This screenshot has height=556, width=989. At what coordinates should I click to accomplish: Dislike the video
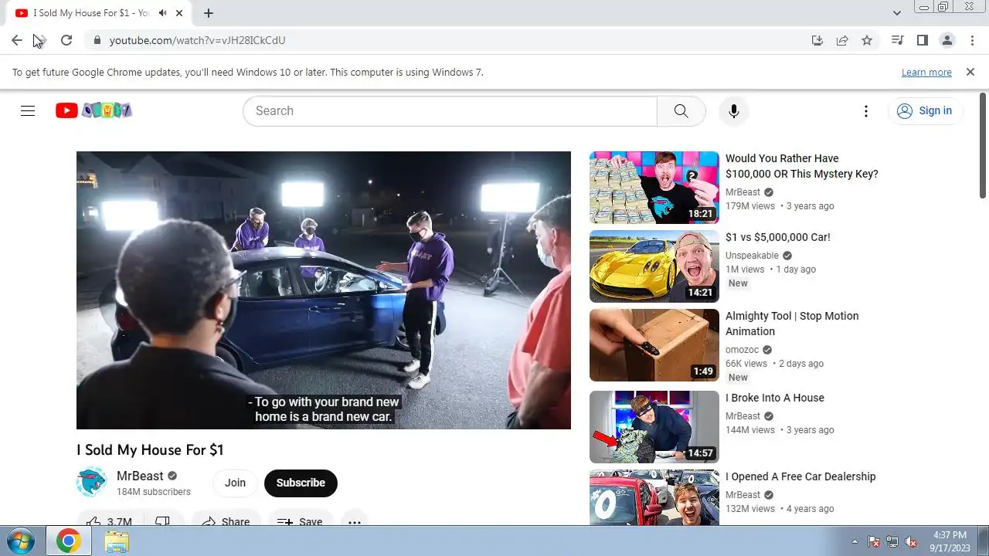(x=162, y=521)
